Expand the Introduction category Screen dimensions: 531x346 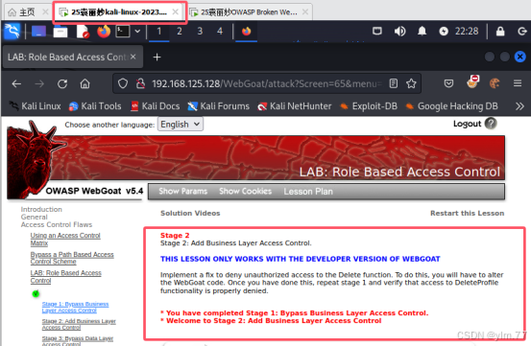(x=41, y=209)
